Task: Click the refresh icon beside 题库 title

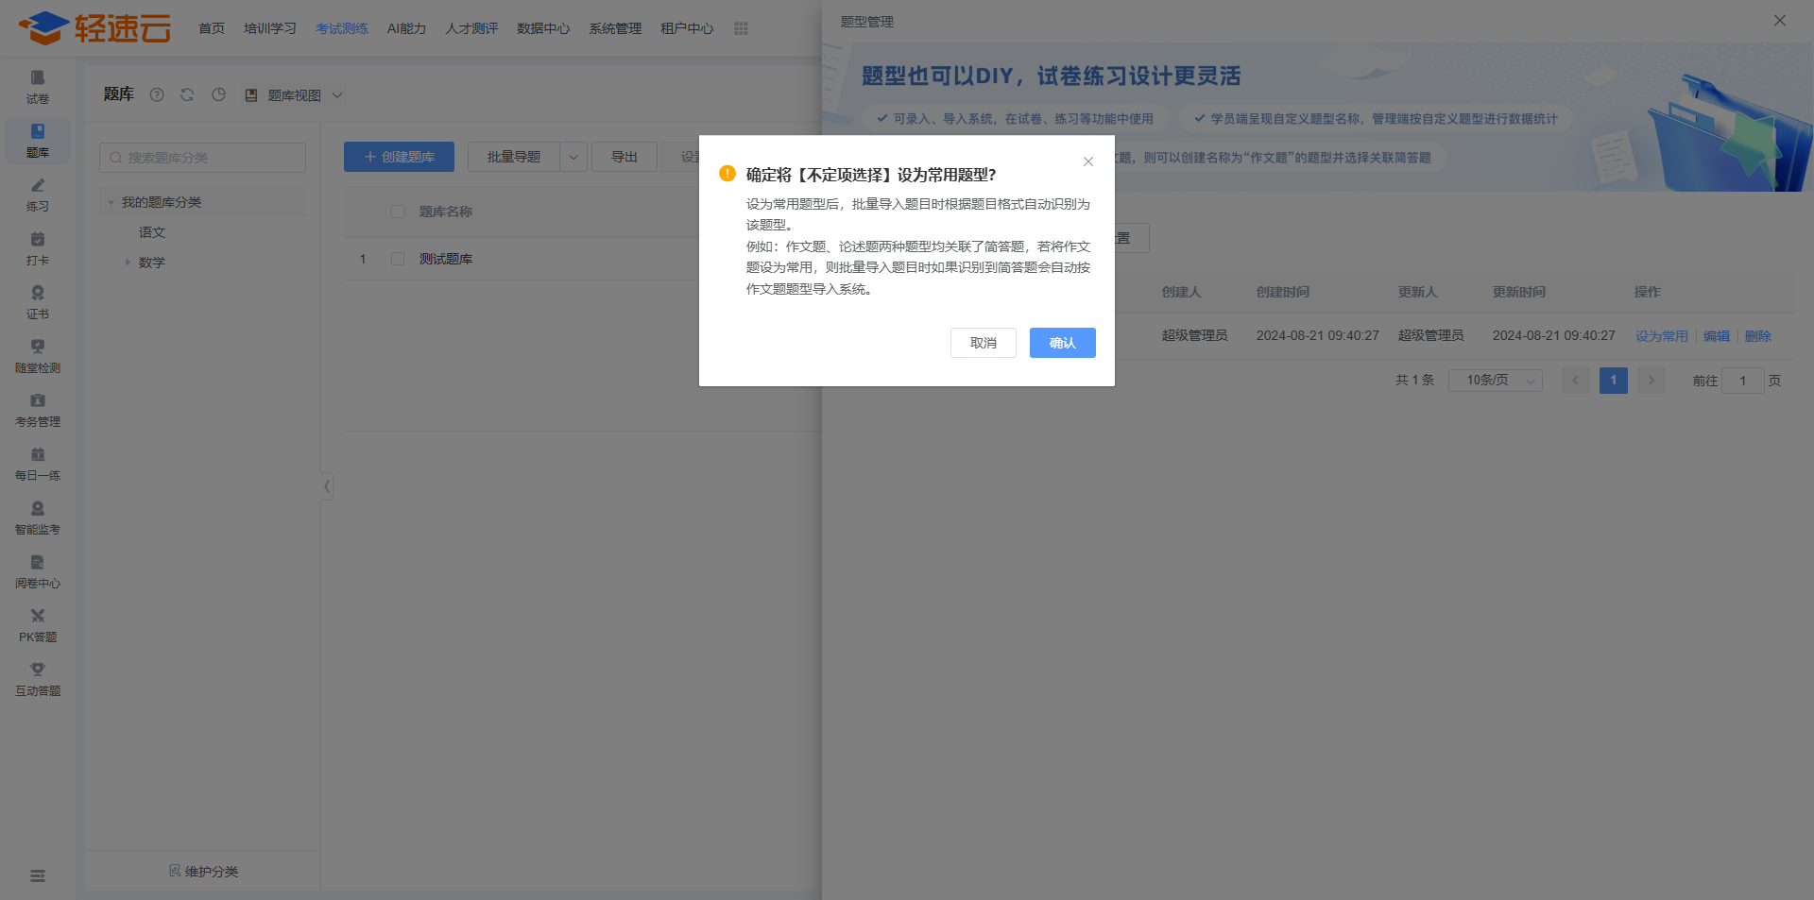Action: 187,94
